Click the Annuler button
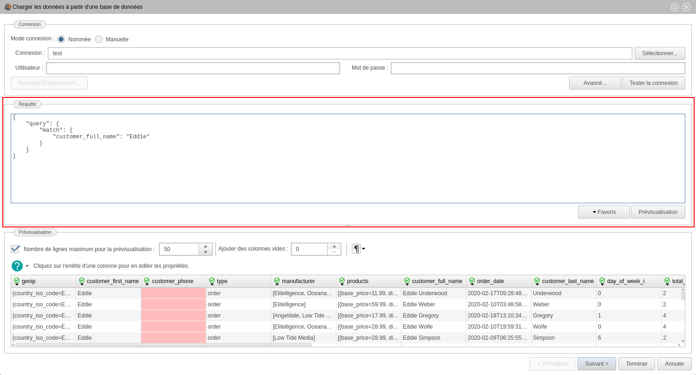The width and height of the screenshot is (696, 375). click(675, 364)
